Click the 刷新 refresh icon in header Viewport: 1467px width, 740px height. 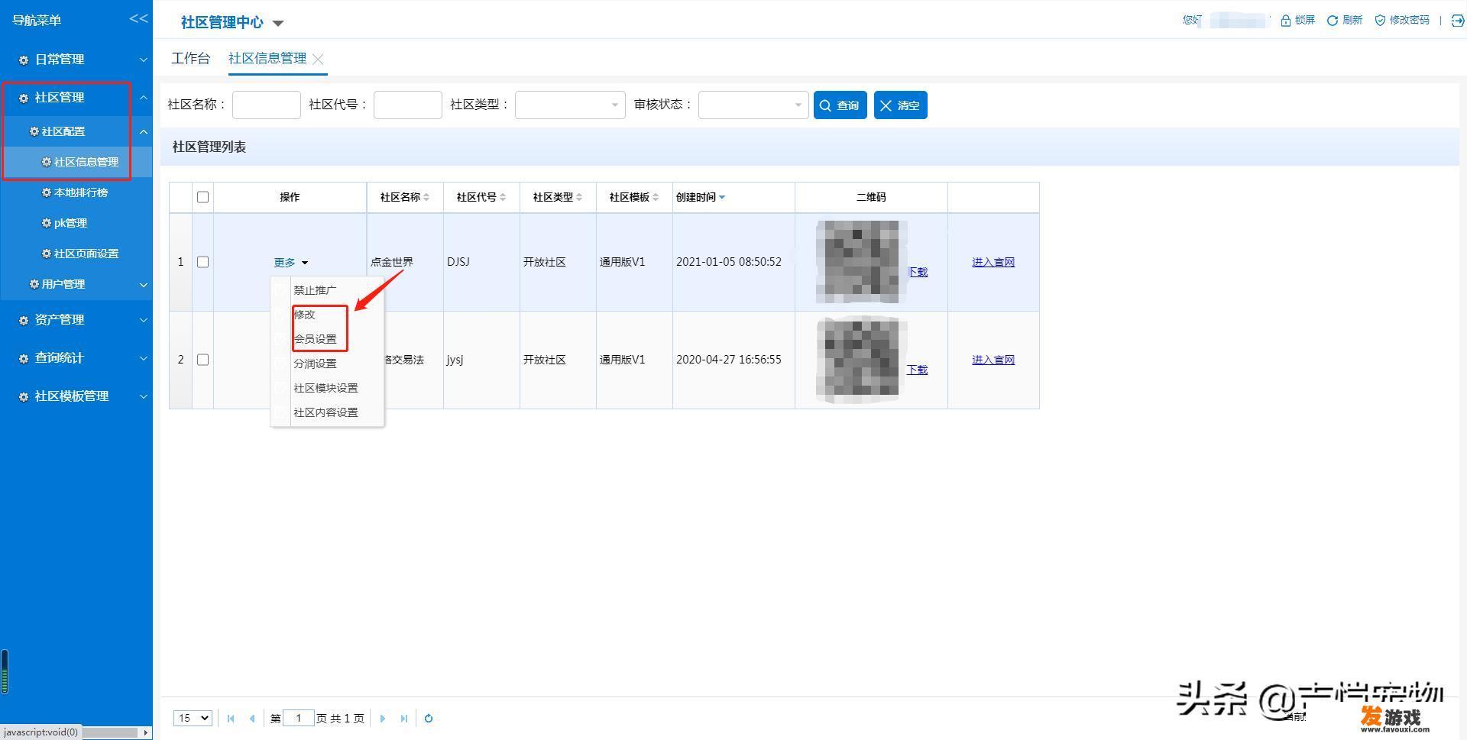click(x=1333, y=21)
